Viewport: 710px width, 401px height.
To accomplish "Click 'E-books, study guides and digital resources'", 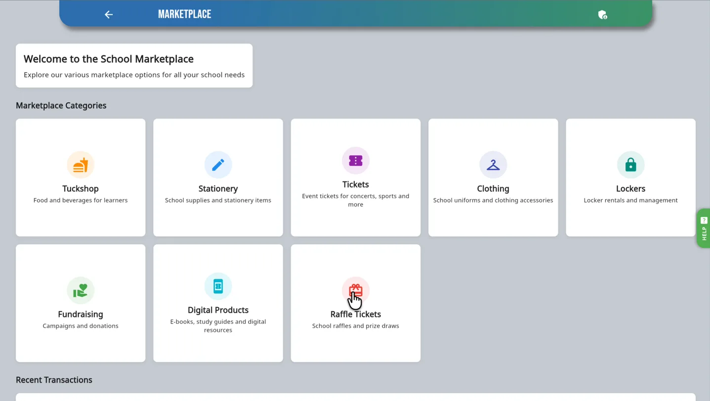I will (x=218, y=326).
